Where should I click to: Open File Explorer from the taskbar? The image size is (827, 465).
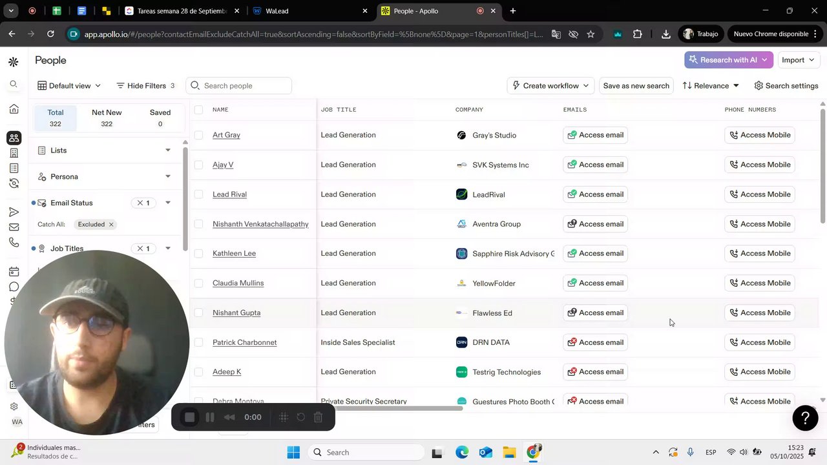click(509, 453)
